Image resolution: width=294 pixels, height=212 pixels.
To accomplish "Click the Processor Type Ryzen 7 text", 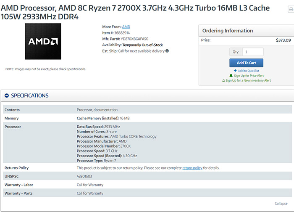I will pyautogui.click(x=96, y=161).
